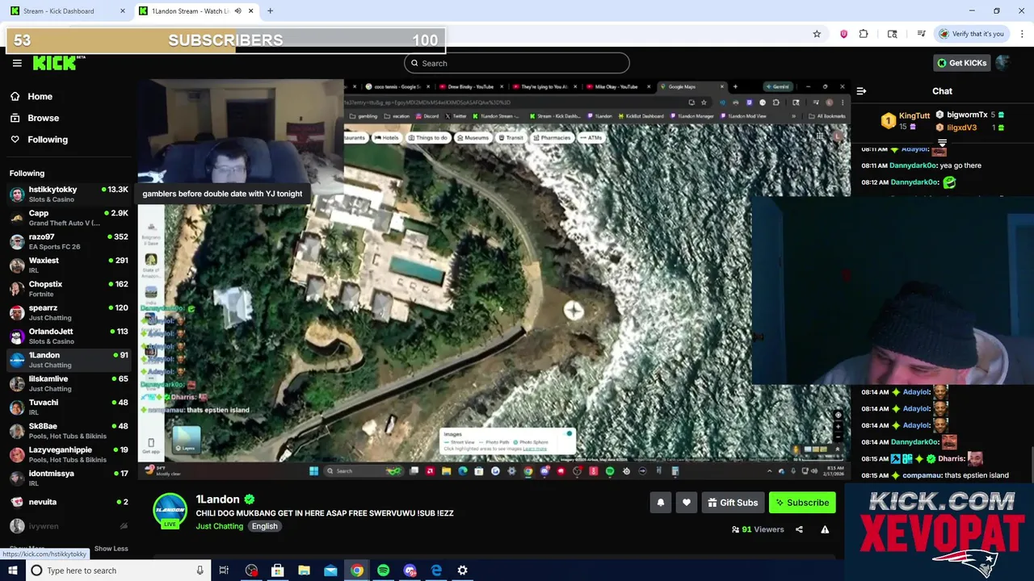Open the Chopstix Fortnite channel

(x=69, y=289)
